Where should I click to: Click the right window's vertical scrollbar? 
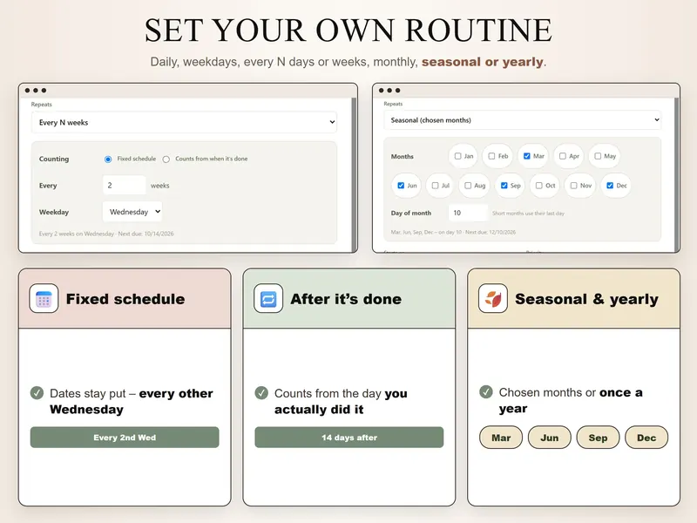[677, 175]
